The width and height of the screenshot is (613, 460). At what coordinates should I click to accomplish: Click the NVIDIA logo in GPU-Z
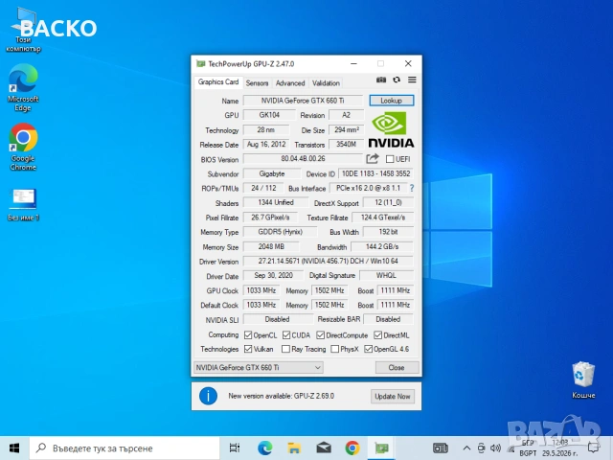pos(391,130)
